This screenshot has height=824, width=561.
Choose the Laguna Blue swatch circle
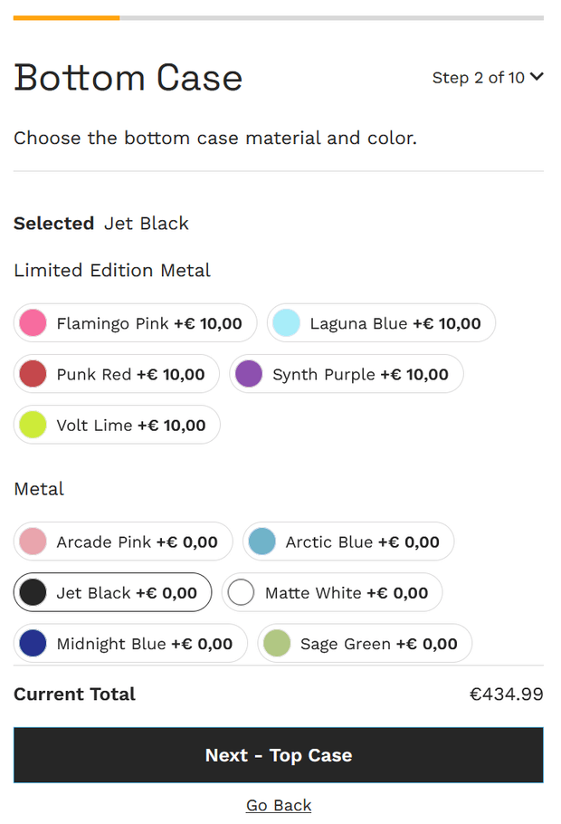[286, 323]
